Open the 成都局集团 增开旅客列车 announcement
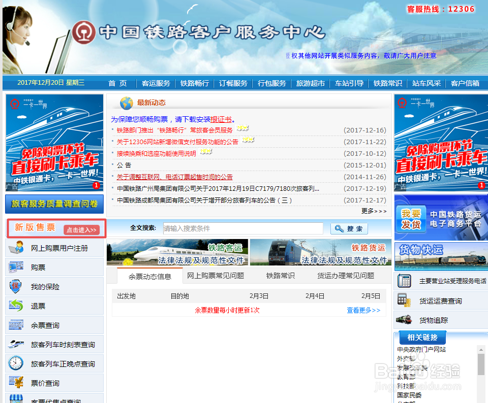This screenshot has height=403, width=488. click(204, 200)
